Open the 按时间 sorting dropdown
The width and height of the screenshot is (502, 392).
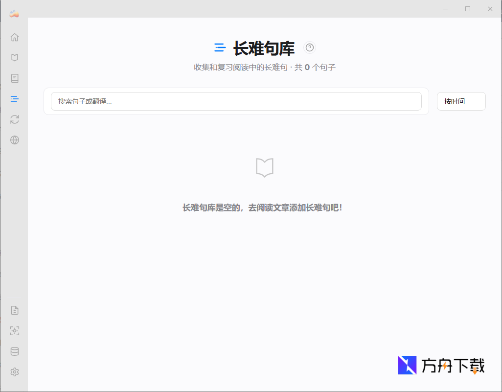(x=460, y=101)
